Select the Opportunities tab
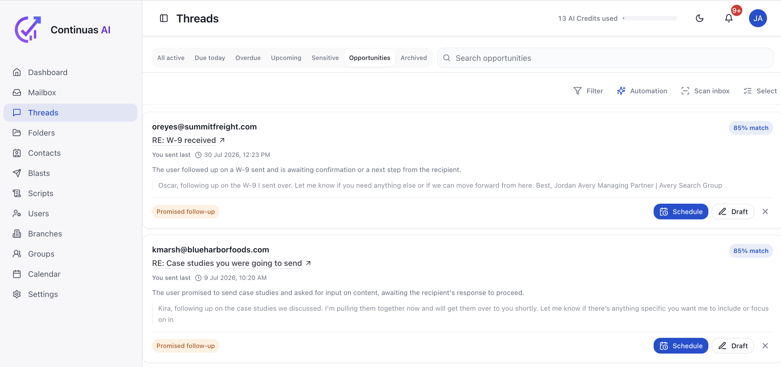The width and height of the screenshot is (781, 367). click(x=370, y=58)
